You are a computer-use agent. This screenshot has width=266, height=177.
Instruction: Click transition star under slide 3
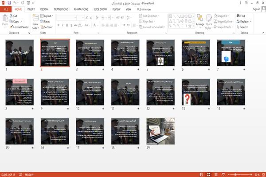pos(103,69)
